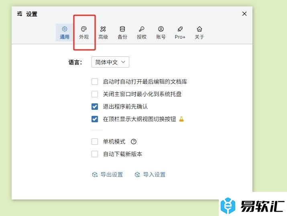Enable 自动下载新版本 checkbox
The height and width of the screenshot is (216, 287).
[95, 154]
